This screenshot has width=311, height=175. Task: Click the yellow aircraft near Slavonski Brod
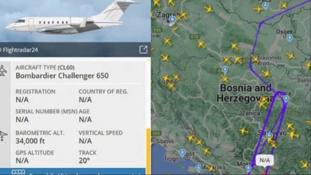(255, 59)
